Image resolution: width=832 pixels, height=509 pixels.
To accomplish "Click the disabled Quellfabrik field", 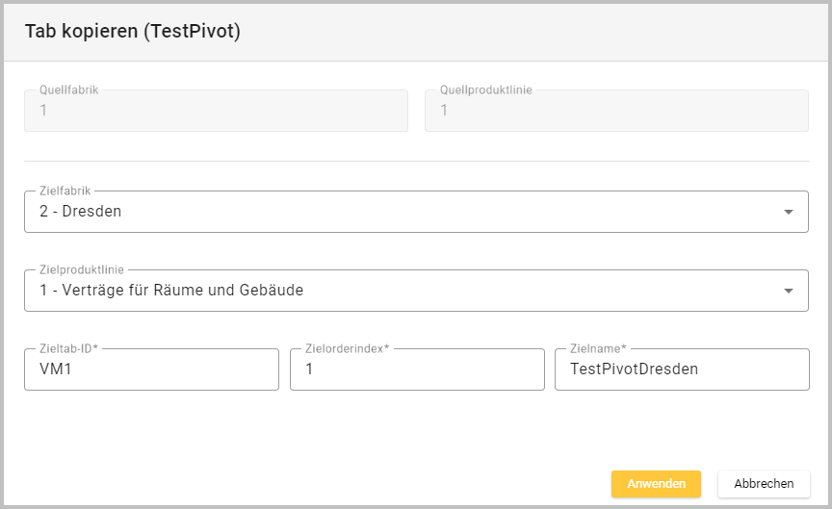I will point(216,111).
